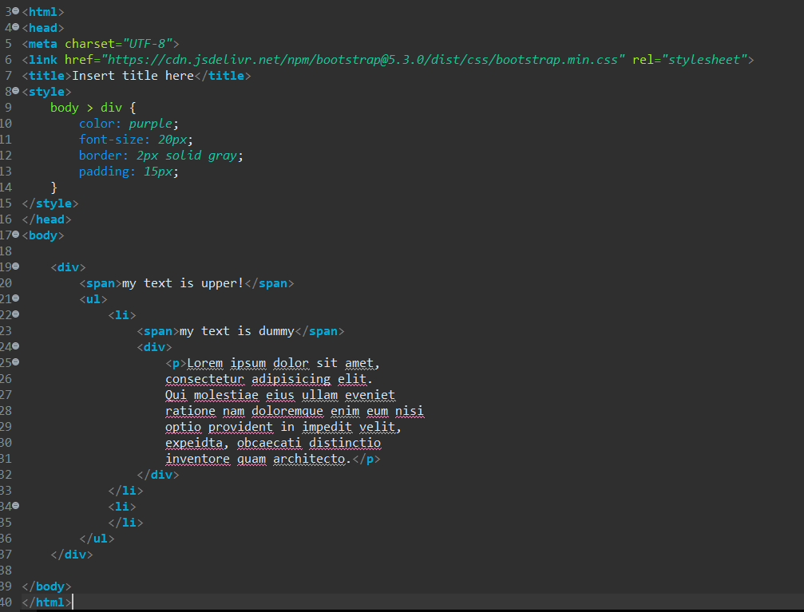Collapse the body tag fold on line 17
Screen dimensions: 804x612
(x=16, y=235)
